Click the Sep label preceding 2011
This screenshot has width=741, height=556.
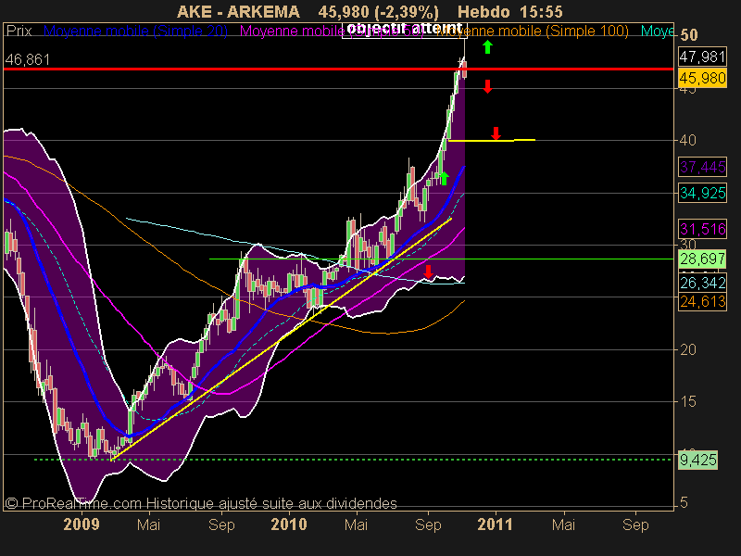pyautogui.click(x=428, y=524)
